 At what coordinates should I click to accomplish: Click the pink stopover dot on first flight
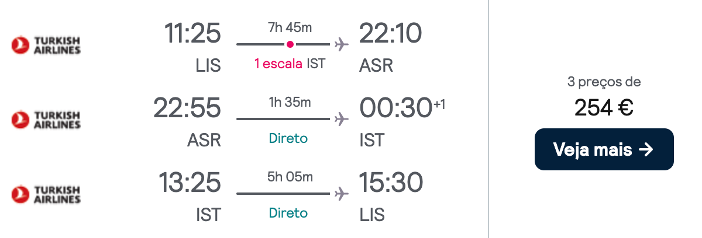click(290, 44)
